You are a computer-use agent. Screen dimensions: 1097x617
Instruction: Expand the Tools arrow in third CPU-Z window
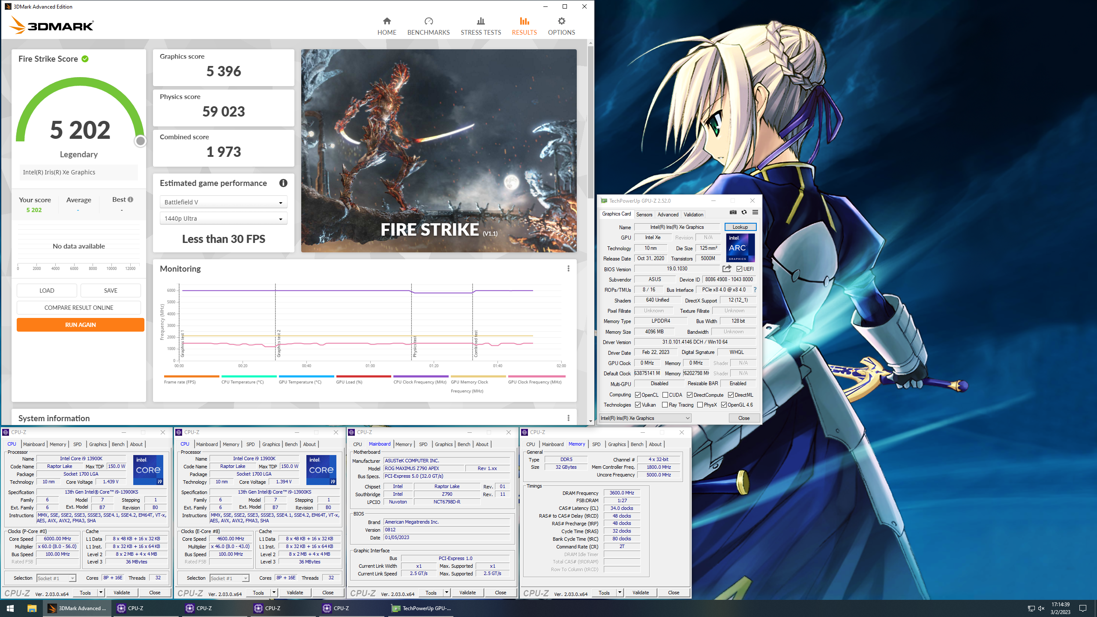tap(447, 593)
